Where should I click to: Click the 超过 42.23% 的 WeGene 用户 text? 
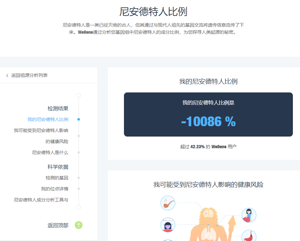tap(208, 147)
